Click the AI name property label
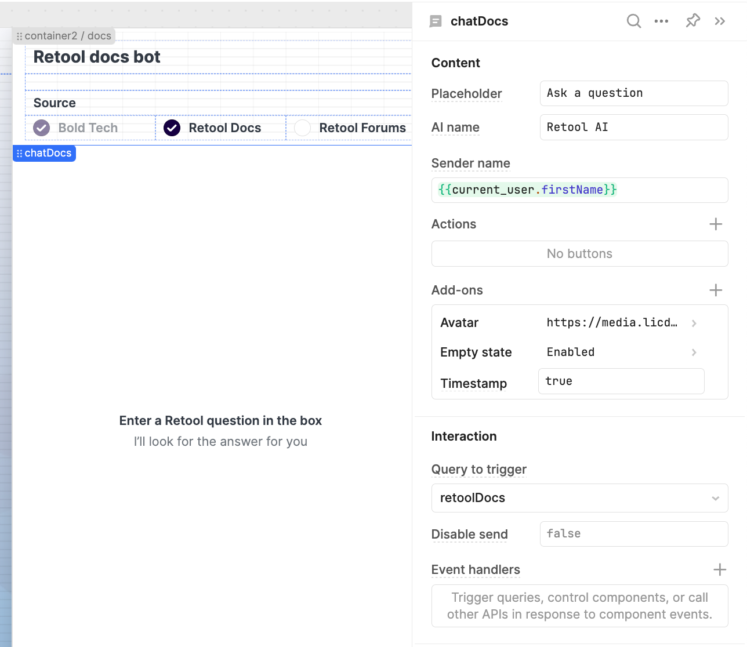This screenshot has width=747, height=647. pyautogui.click(x=455, y=128)
